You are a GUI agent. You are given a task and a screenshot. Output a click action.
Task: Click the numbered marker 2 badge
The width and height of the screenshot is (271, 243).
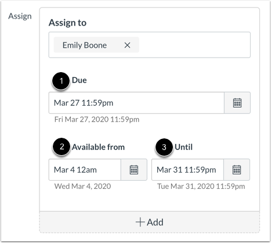(62, 146)
